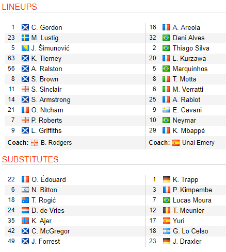Viewport: 226px width, 252px height.
Task: Click Scotland flag beside C. Gordon
Action: click(x=25, y=27)
